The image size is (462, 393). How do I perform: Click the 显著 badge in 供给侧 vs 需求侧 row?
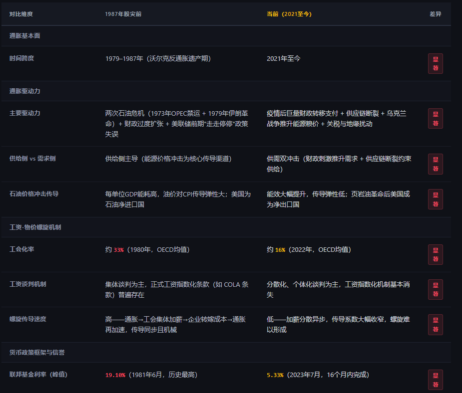(436, 164)
